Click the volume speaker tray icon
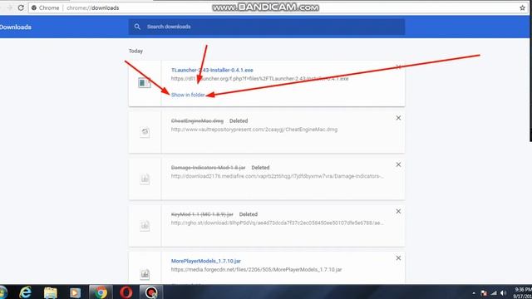532x299 pixels. coord(503,293)
